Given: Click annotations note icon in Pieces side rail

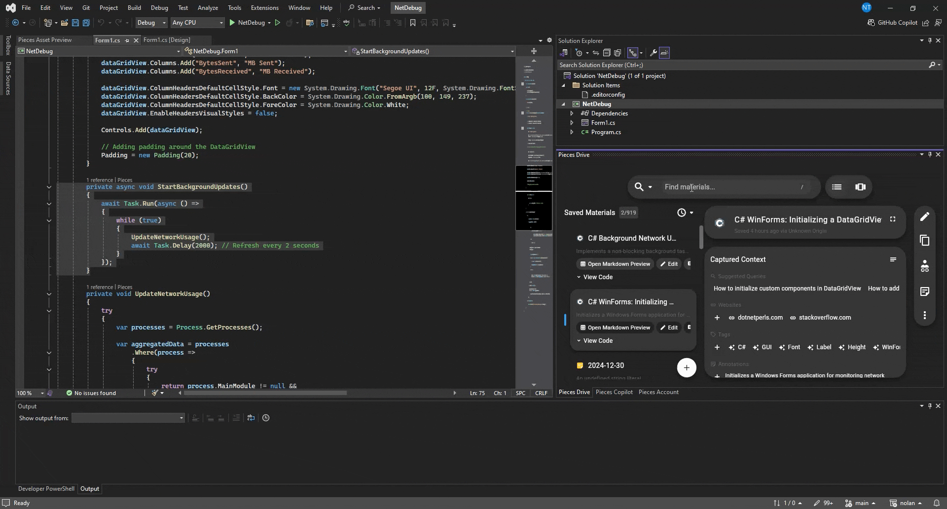Looking at the screenshot, I should click(925, 291).
